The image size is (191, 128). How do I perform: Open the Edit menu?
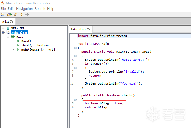click(11, 9)
